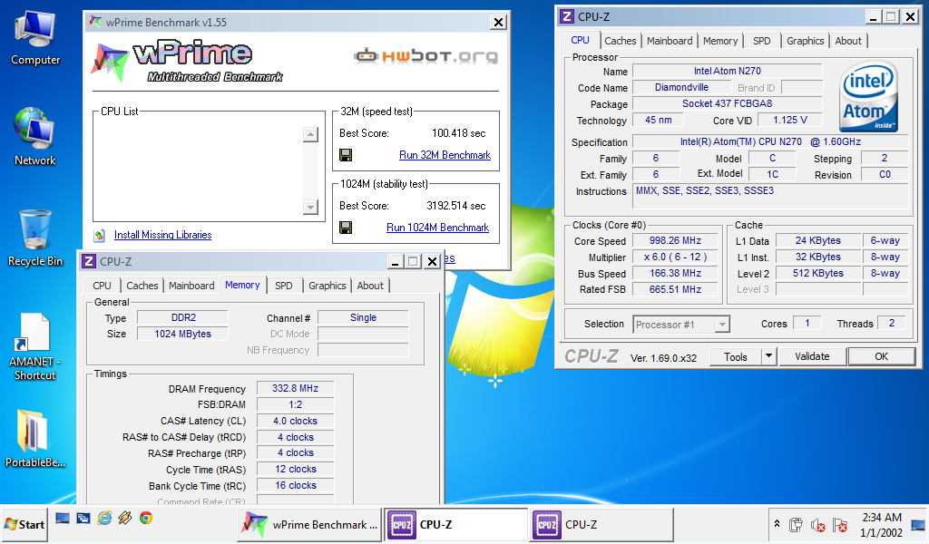Click the Rated FSB value 665.51 MHz
This screenshot has width=929, height=544.
click(x=675, y=289)
